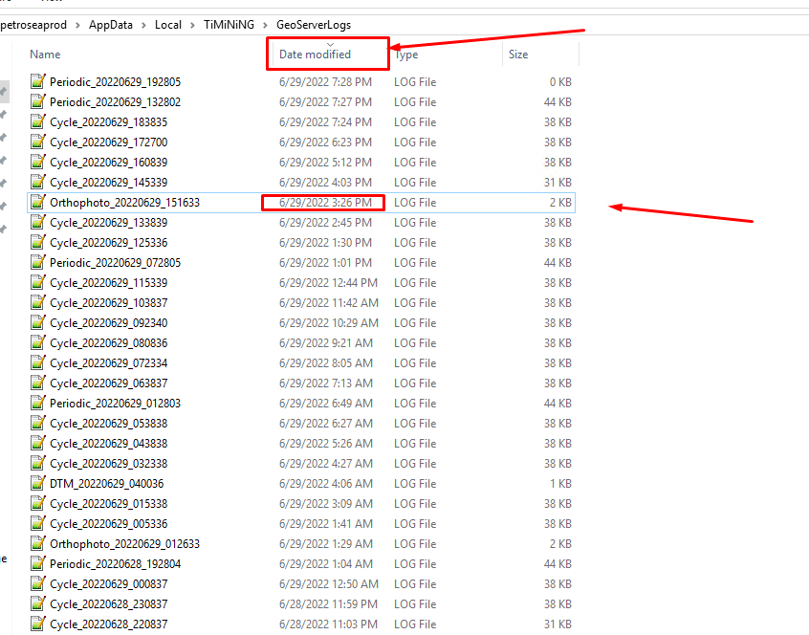Image resolution: width=809 pixels, height=635 pixels.
Task: Click the Periodic_20220629_072805 file icon
Action: point(38,263)
